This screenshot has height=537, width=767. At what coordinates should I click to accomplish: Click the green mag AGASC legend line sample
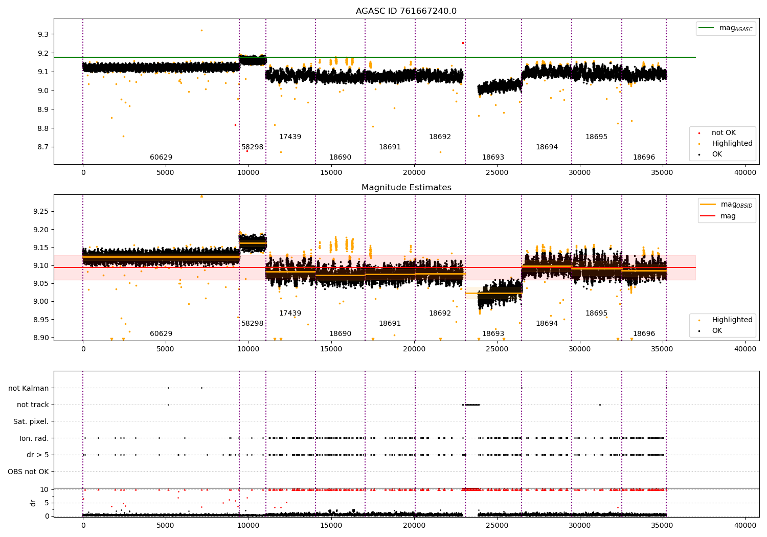tap(707, 28)
